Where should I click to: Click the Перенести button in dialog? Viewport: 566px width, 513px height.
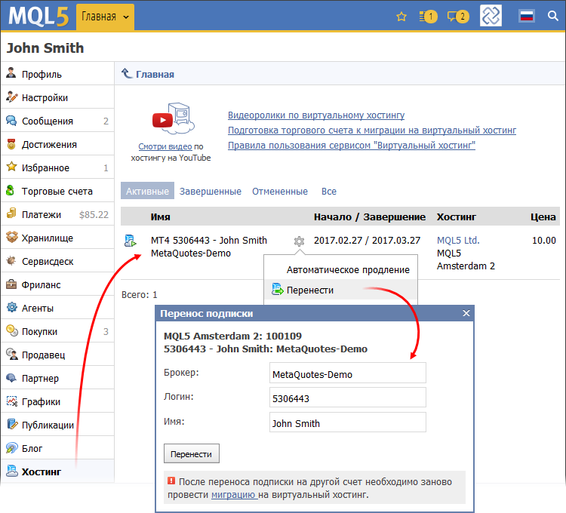[192, 453]
